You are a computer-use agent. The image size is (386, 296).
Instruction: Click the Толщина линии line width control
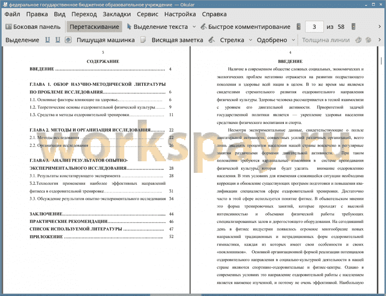326,40
